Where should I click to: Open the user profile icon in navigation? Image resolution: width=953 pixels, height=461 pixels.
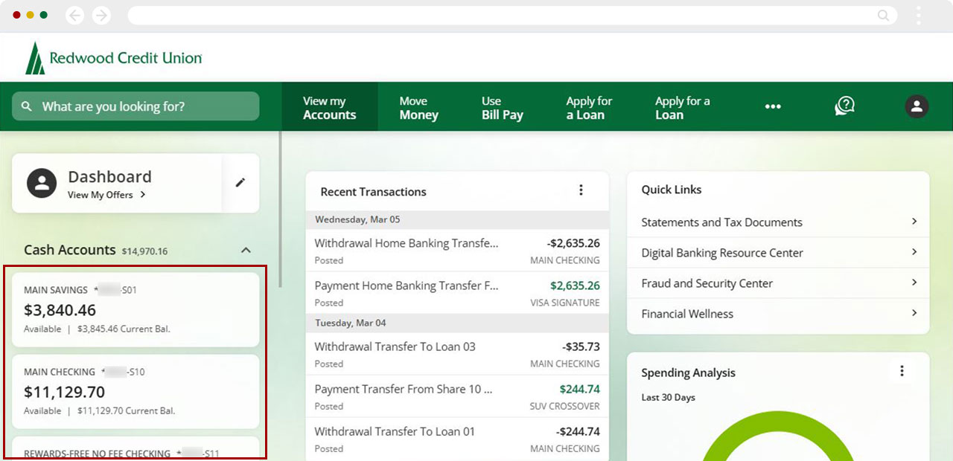click(x=917, y=106)
